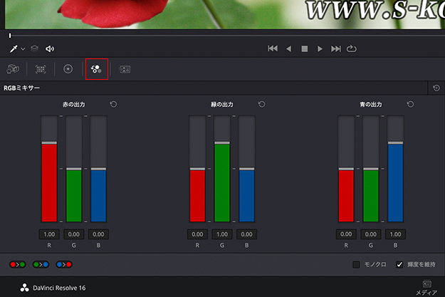Click the DaVinci Resolve 16 logo
This screenshot has height=297, width=445.
coord(24,288)
